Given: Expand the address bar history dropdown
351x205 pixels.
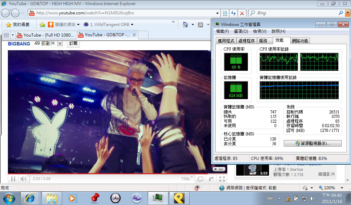Looking at the screenshot, I should 217,13.
